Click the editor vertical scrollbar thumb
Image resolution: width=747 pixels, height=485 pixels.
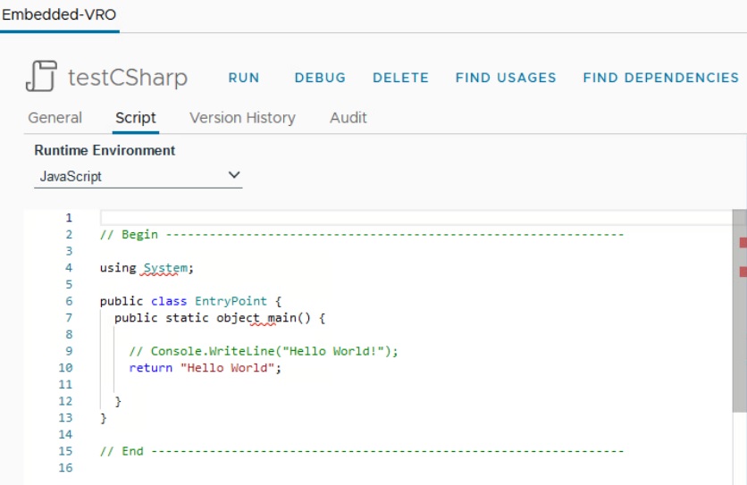739,311
